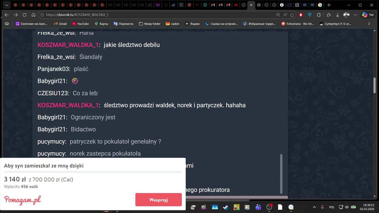The image size is (379, 213).
Task: Open the Darmowe sex kam... bookmark
Action: click(x=31, y=24)
